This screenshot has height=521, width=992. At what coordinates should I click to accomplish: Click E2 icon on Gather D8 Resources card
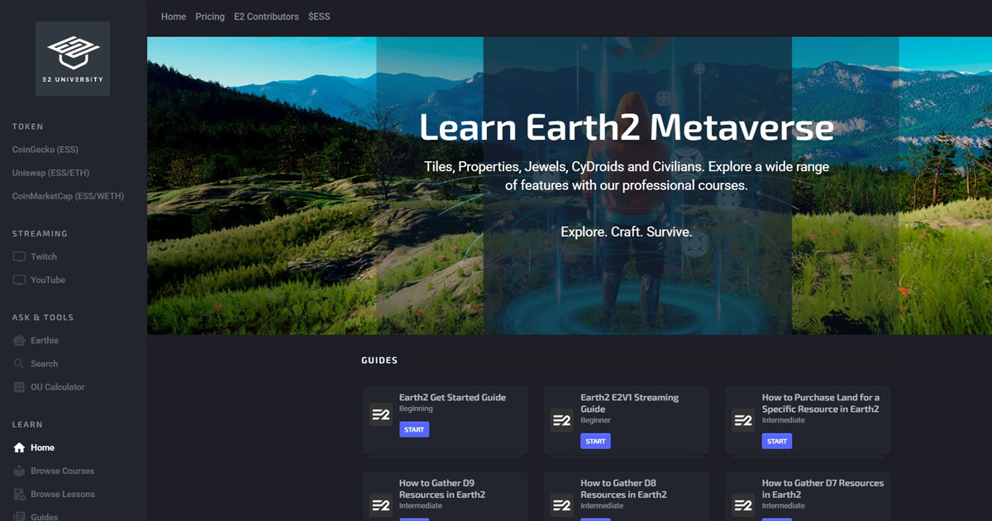coord(562,505)
